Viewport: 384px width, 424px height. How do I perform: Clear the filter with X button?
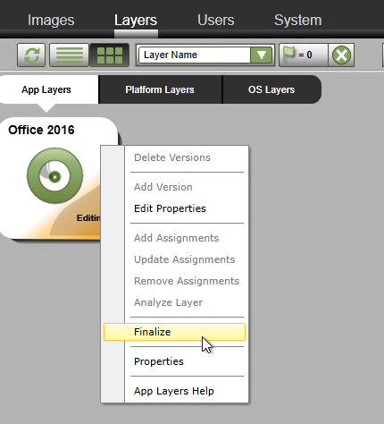tap(341, 55)
